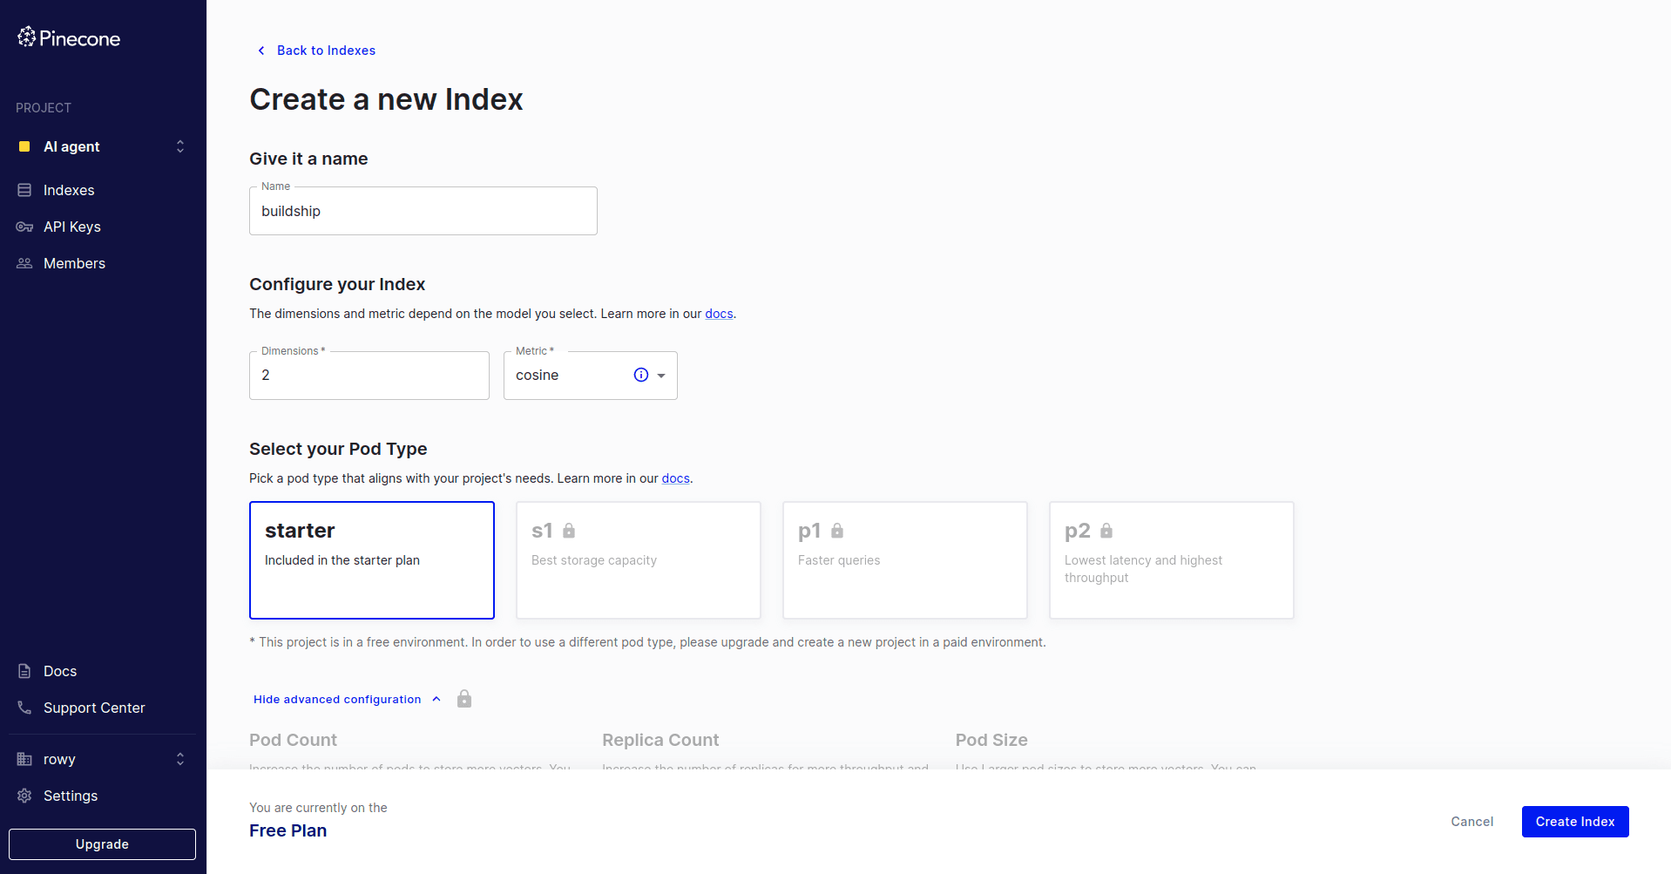Open the cosine metric dropdown
Image resolution: width=1671 pixels, height=874 pixels.
[x=662, y=375]
